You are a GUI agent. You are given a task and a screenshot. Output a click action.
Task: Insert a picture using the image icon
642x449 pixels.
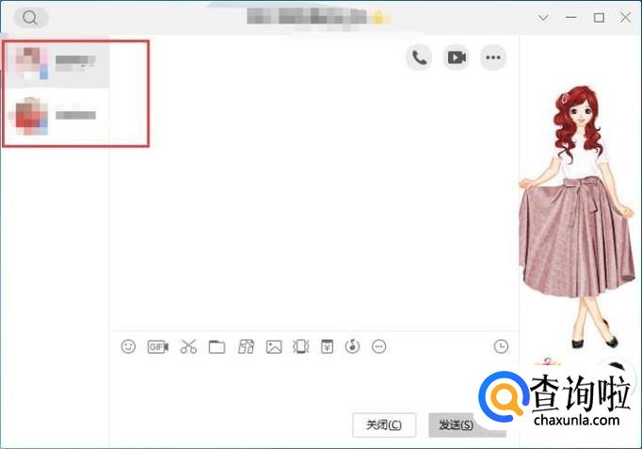274,347
